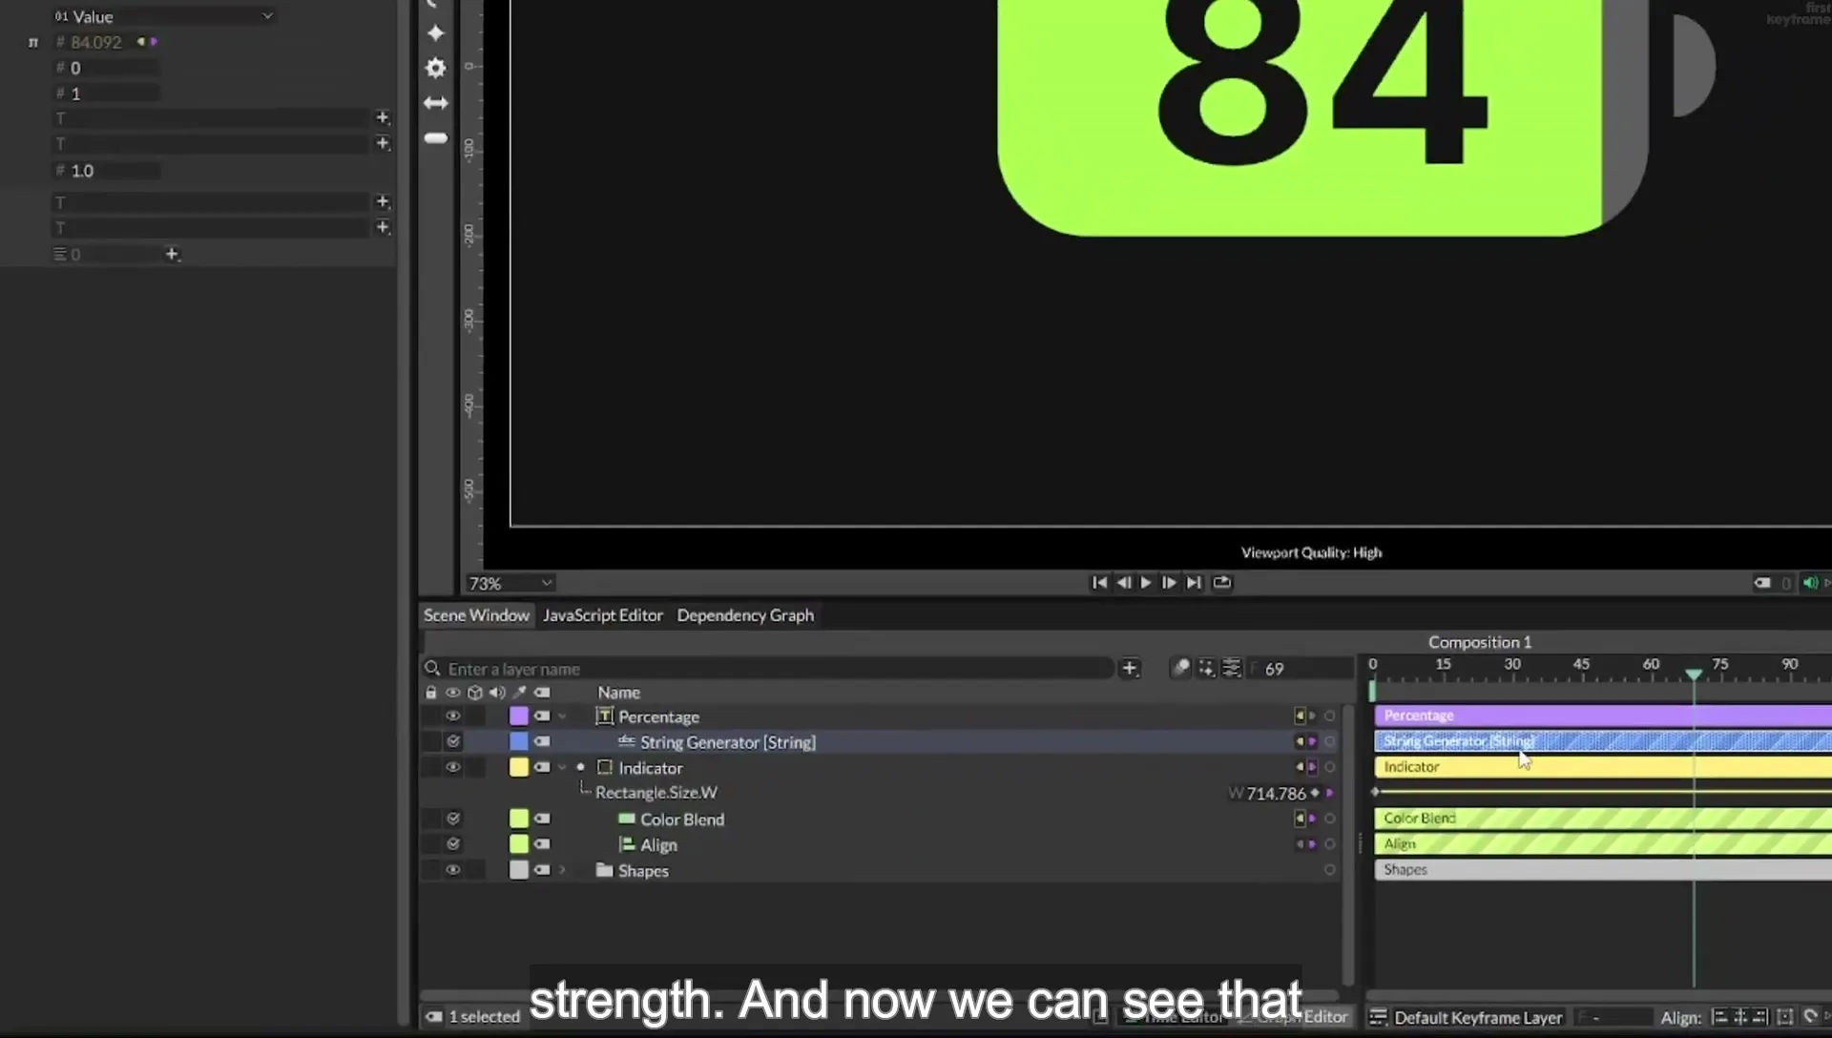Click the String Generator keyframe navigation icon

pos(1304,741)
